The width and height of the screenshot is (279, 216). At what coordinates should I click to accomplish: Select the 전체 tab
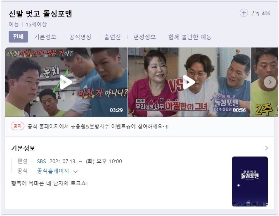(18, 37)
